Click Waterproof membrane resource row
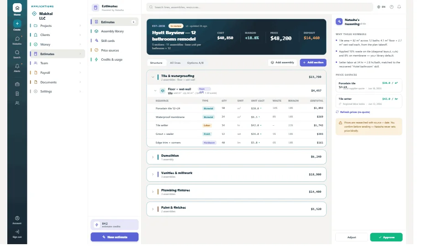Image resolution: width=422 pixels, height=246 pixels. coord(236,117)
